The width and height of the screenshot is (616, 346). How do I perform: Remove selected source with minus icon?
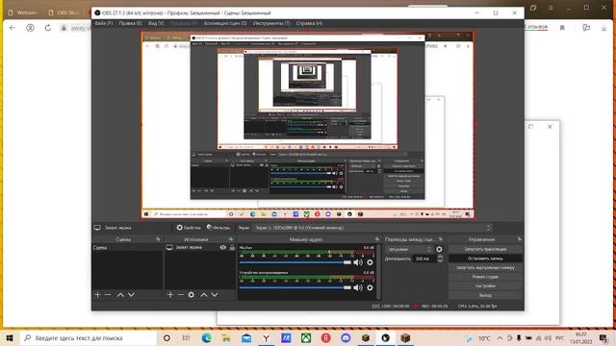point(181,295)
